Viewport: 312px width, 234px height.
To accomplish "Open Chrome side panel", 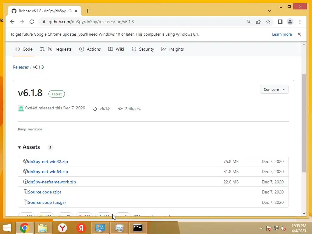I will [x=280, y=22].
